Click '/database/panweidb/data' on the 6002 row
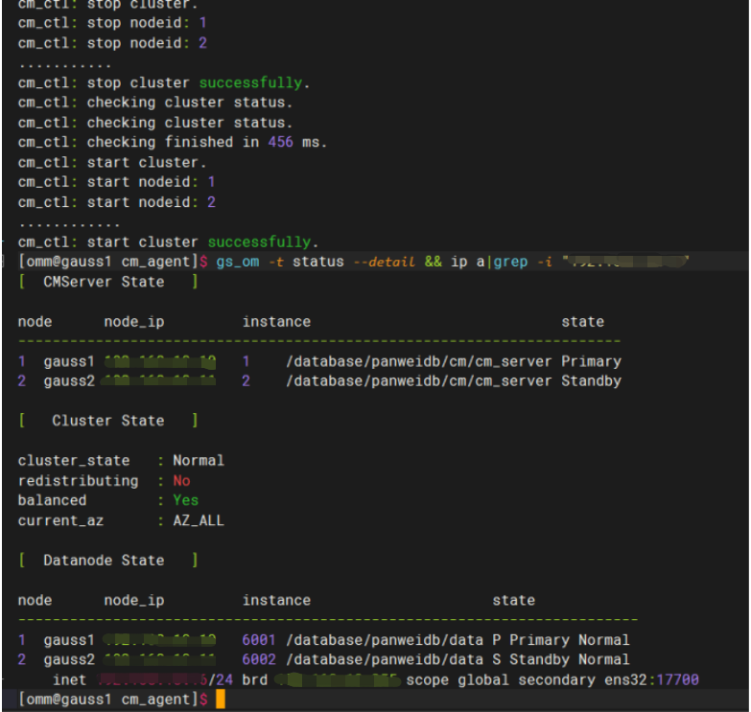Viewport: 751px width, 712px height. coord(384,660)
